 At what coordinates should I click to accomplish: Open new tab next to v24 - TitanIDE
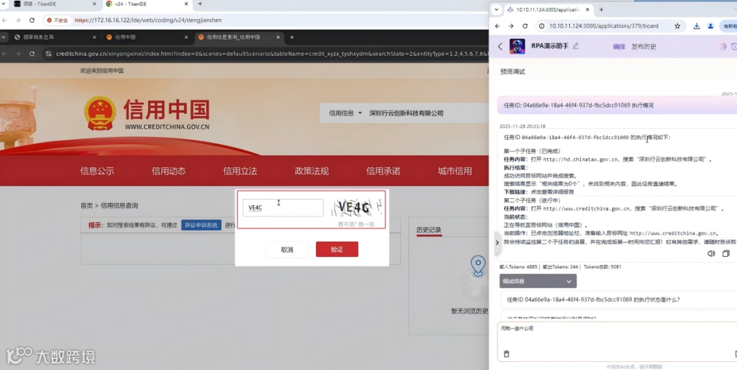point(200,4)
